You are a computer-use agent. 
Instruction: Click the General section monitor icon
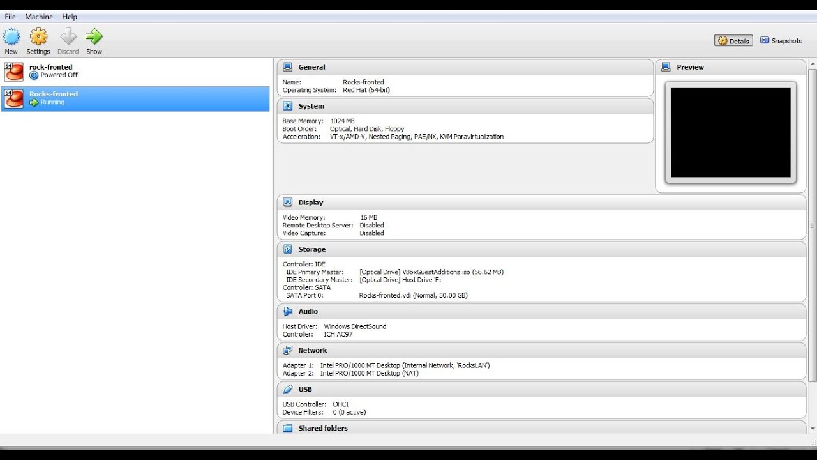coord(288,67)
